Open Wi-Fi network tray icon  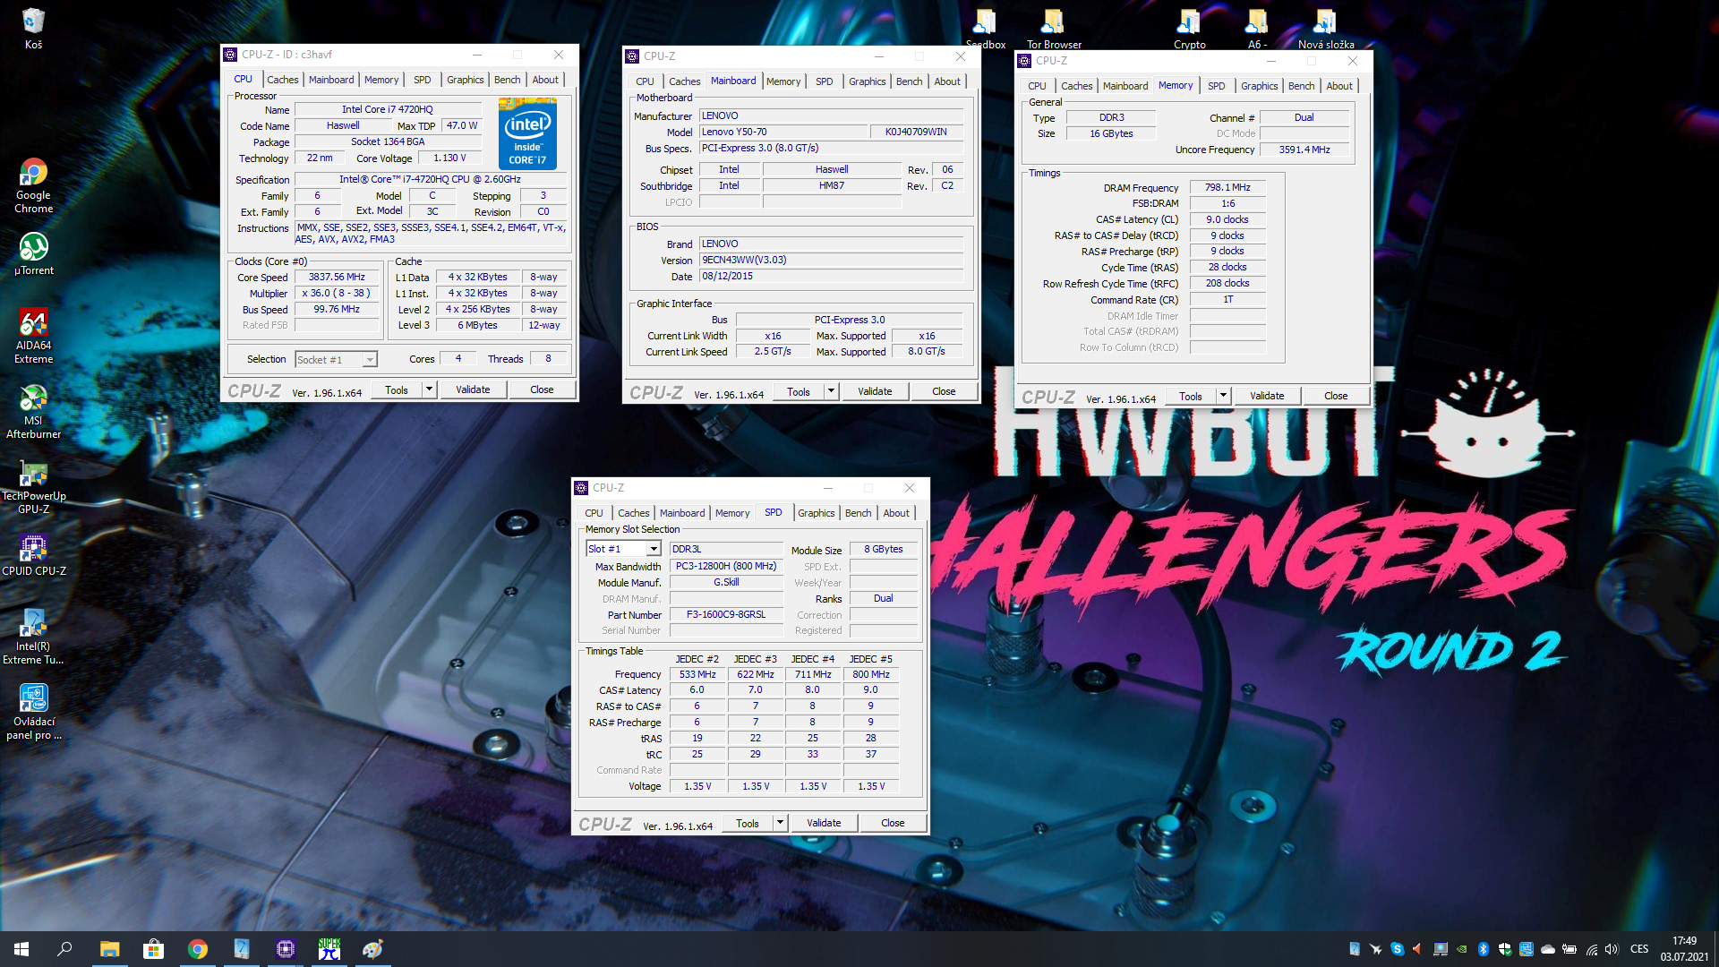coord(1591,949)
